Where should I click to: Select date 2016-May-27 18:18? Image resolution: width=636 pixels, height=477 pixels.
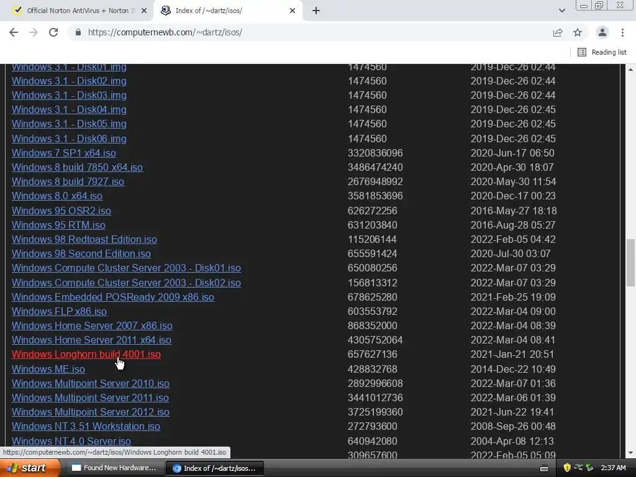[x=514, y=211]
